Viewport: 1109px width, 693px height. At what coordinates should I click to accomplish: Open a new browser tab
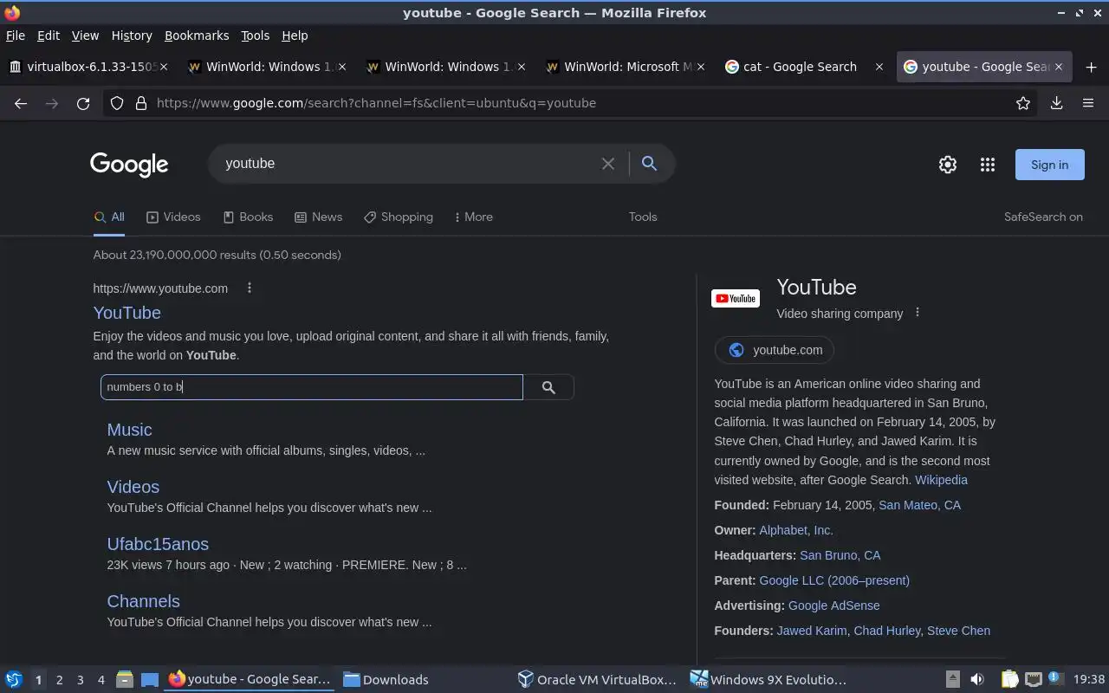point(1091,67)
